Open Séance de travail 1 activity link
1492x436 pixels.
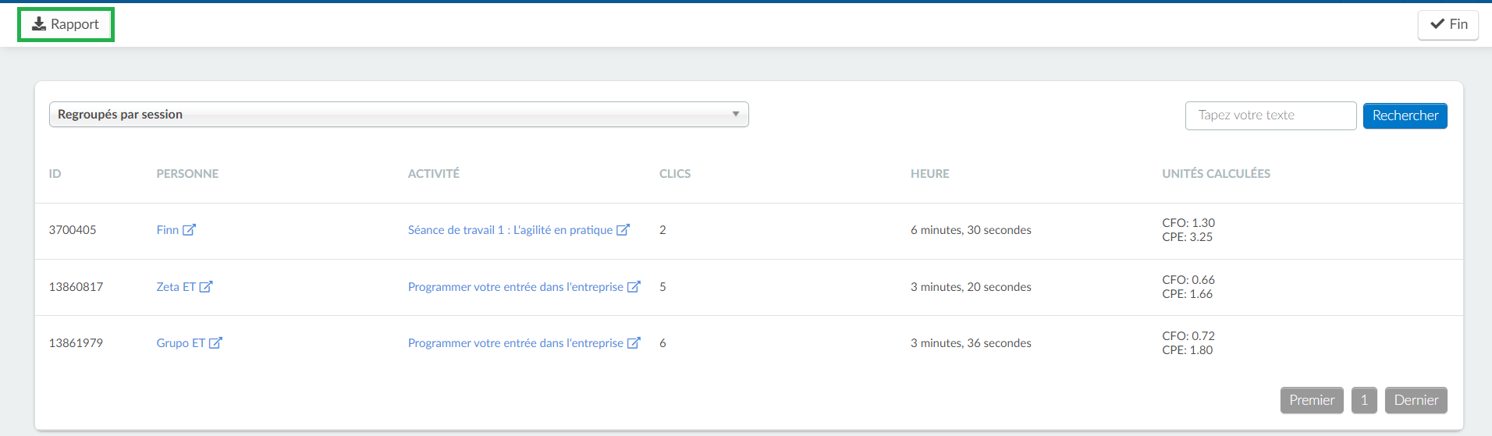pyautogui.click(x=510, y=229)
